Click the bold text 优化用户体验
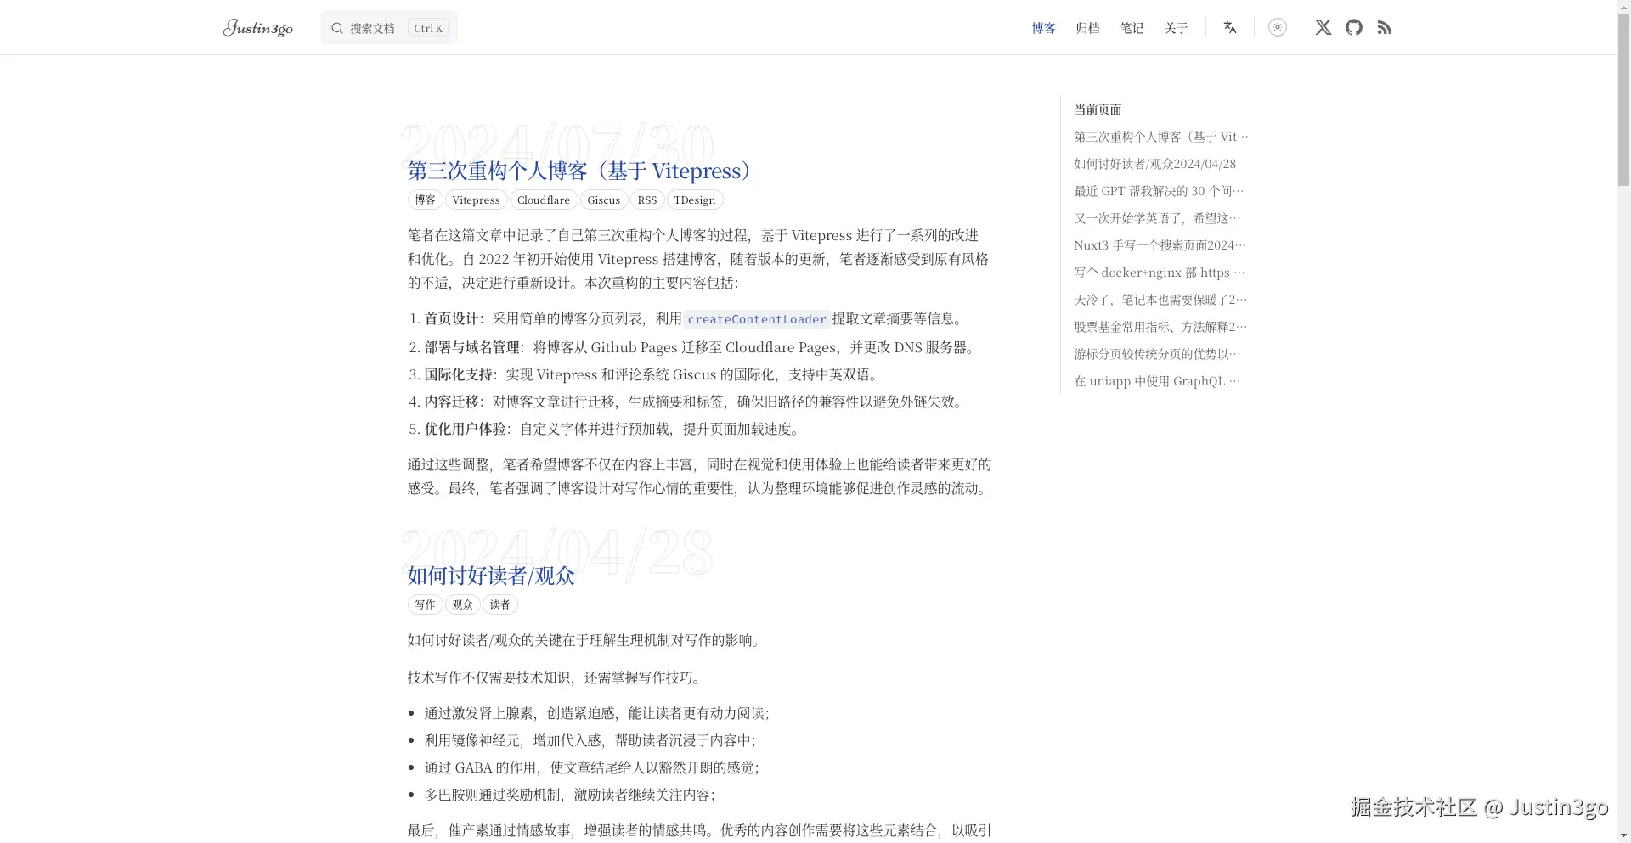This screenshot has height=843, width=1631. coord(466,429)
